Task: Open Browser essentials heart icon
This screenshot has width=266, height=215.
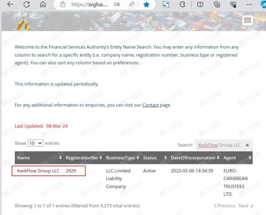Action: (x=233, y=4)
